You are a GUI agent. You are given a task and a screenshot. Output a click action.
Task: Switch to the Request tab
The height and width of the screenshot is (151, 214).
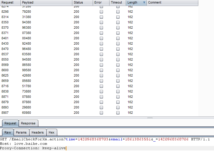[x=10, y=123]
